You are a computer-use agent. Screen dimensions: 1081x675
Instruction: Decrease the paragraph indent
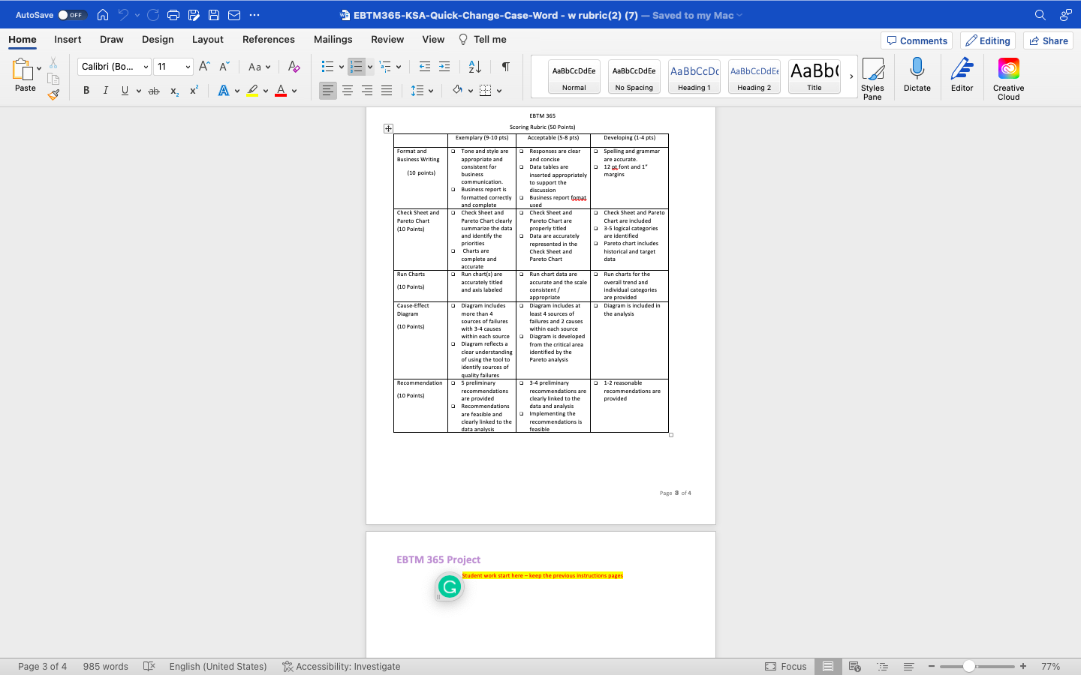425,67
